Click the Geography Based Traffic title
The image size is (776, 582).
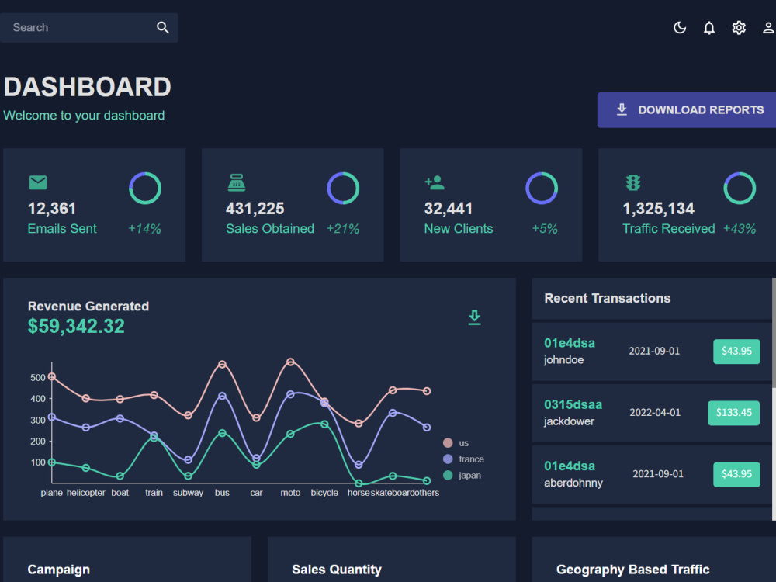tap(632, 570)
